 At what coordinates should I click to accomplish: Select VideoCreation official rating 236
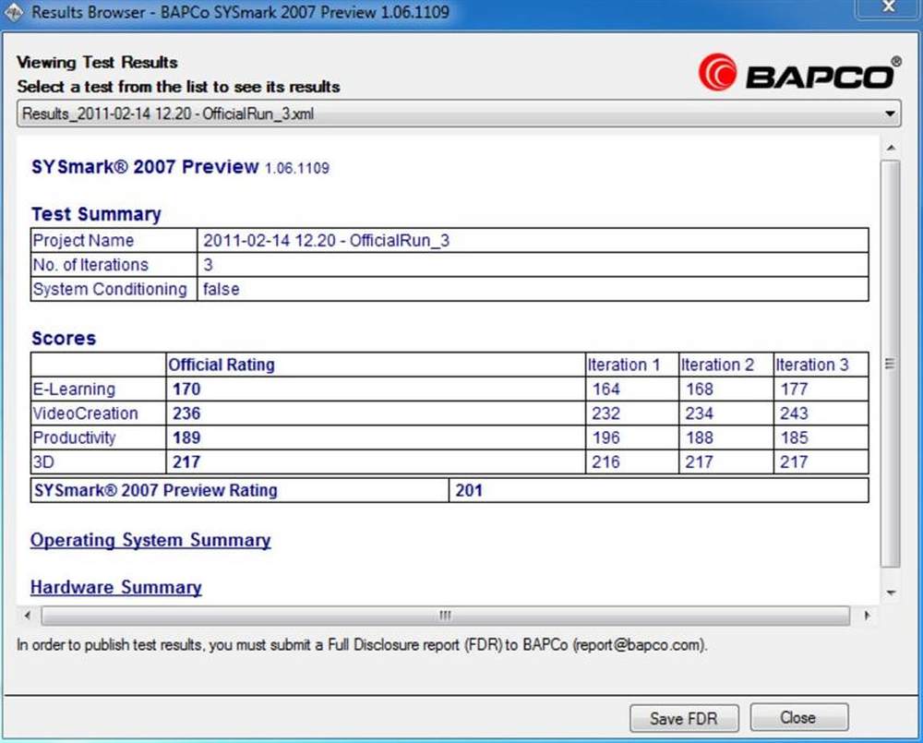click(x=186, y=413)
